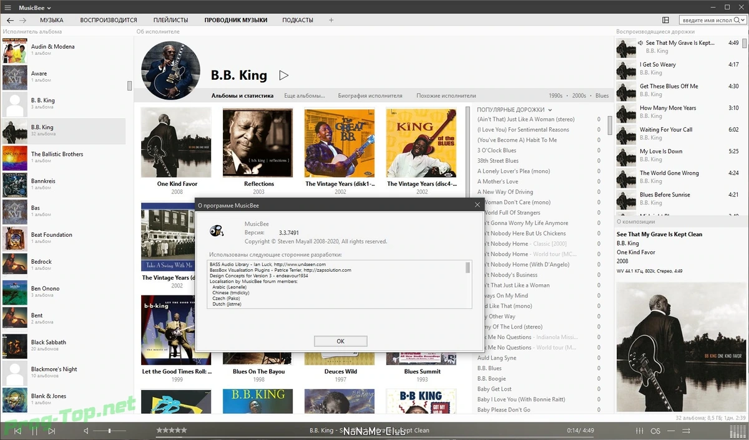The image size is (749, 440).
Task: Select popular track 3 O'Clock Blues
Action: tap(539, 150)
